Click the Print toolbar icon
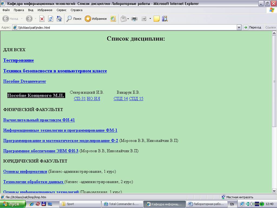 [x=134, y=19]
